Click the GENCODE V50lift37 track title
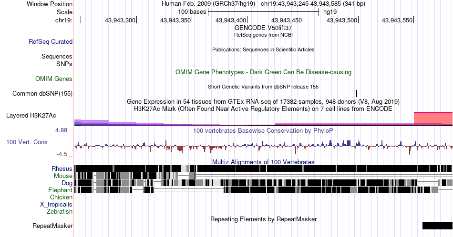 (263, 28)
